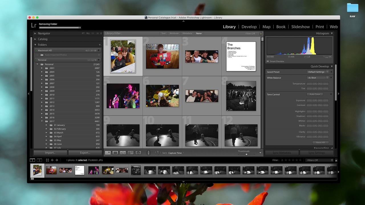Open White Balance As Shot dropdown
The height and width of the screenshot is (205, 365).
point(318,78)
